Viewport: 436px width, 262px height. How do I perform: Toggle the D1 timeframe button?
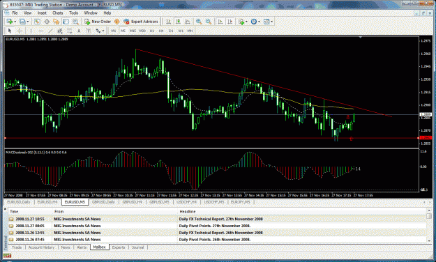pos(171,31)
